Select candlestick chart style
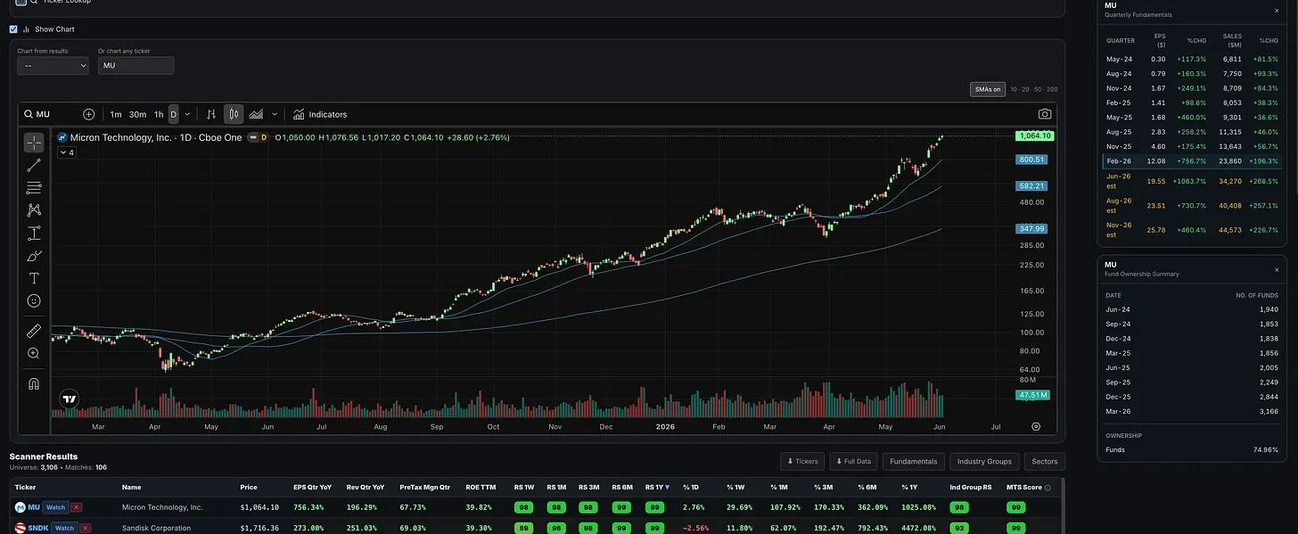The width and height of the screenshot is (1298, 534). tap(234, 114)
